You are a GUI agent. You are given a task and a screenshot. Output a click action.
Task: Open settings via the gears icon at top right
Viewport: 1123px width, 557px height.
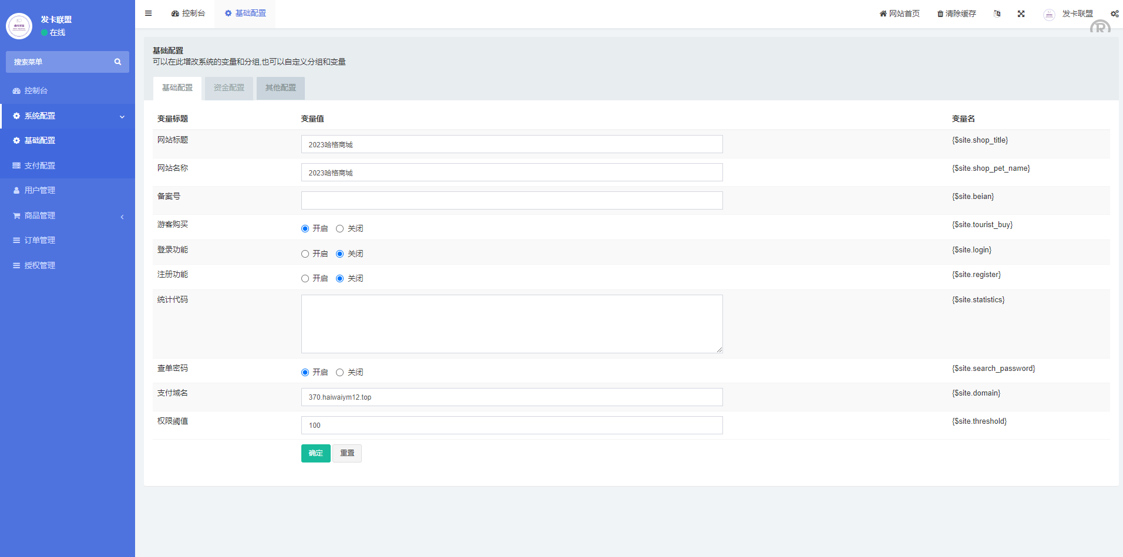tap(1114, 13)
